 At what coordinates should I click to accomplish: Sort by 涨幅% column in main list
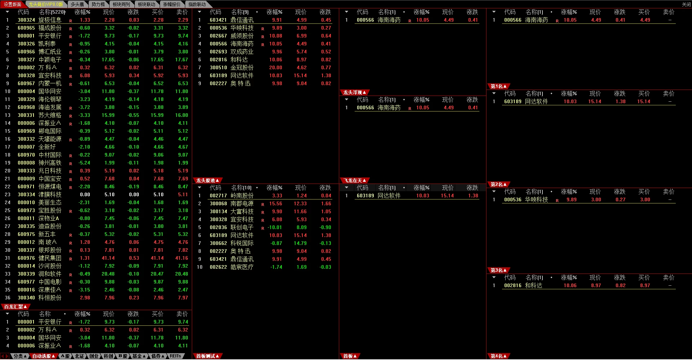(x=83, y=12)
